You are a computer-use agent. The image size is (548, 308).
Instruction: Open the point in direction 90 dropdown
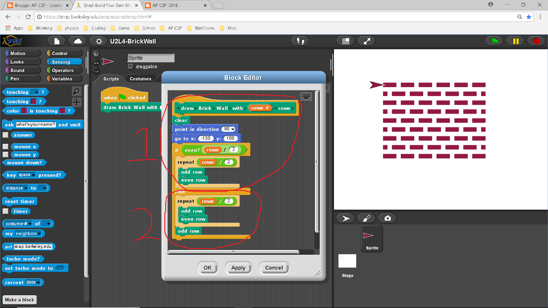click(x=233, y=129)
